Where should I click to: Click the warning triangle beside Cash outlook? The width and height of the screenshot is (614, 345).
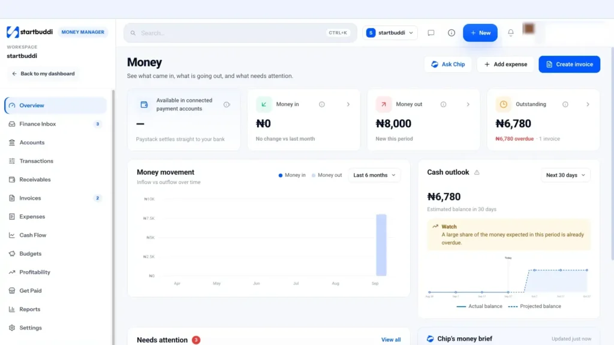pyautogui.click(x=477, y=172)
